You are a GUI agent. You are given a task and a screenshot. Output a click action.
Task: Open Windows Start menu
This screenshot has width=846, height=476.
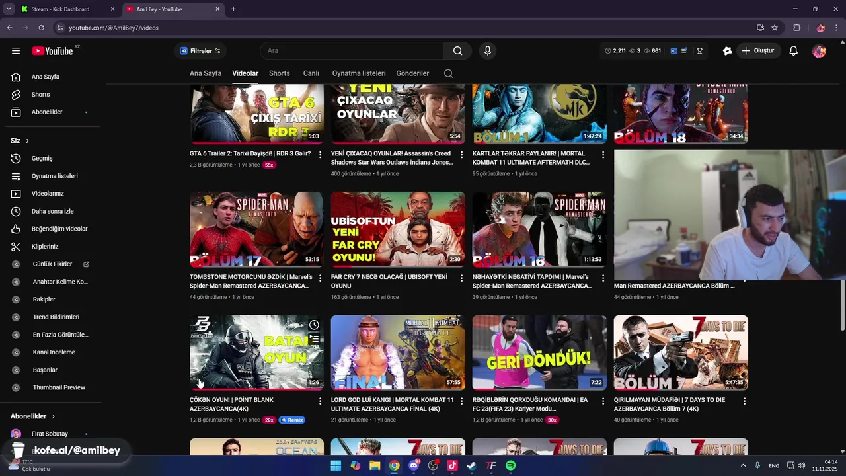click(336, 465)
